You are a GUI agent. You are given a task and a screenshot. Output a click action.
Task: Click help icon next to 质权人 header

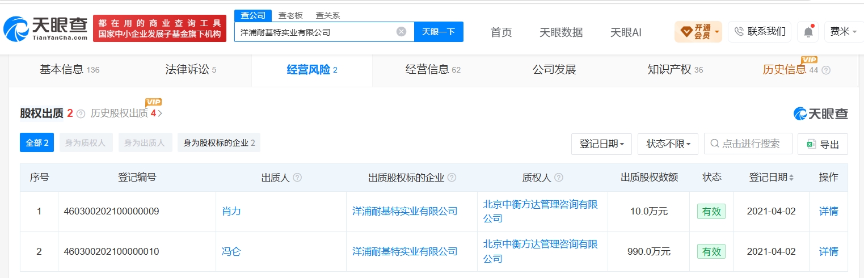pyautogui.click(x=559, y=178)
